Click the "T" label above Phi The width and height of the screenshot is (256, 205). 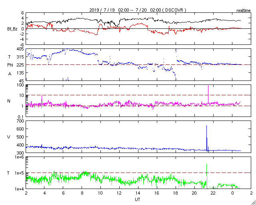point(9,57)
